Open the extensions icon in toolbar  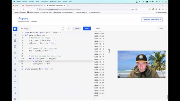click(x=163, y=9)
